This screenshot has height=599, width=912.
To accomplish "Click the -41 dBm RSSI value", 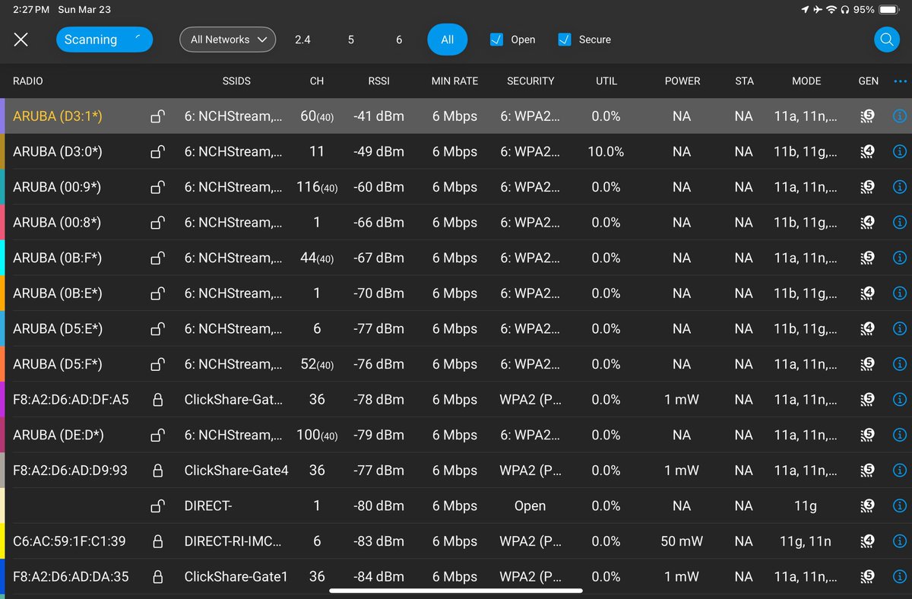I will 378,116.
